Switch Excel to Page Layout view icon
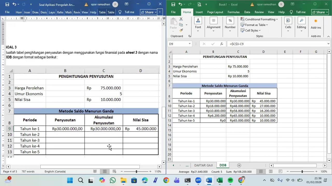Screen dimensions: 332x186 click(x=271, y=172)
